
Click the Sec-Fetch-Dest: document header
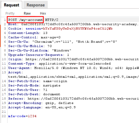point(34,94)
